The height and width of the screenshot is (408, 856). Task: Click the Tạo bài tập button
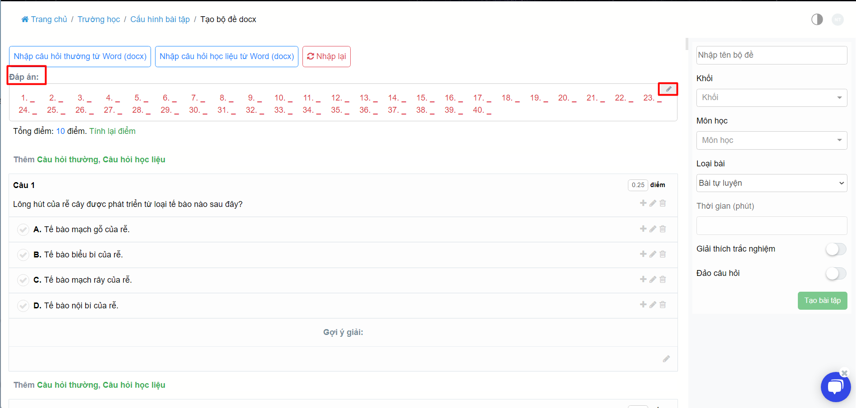pos(822,301)
